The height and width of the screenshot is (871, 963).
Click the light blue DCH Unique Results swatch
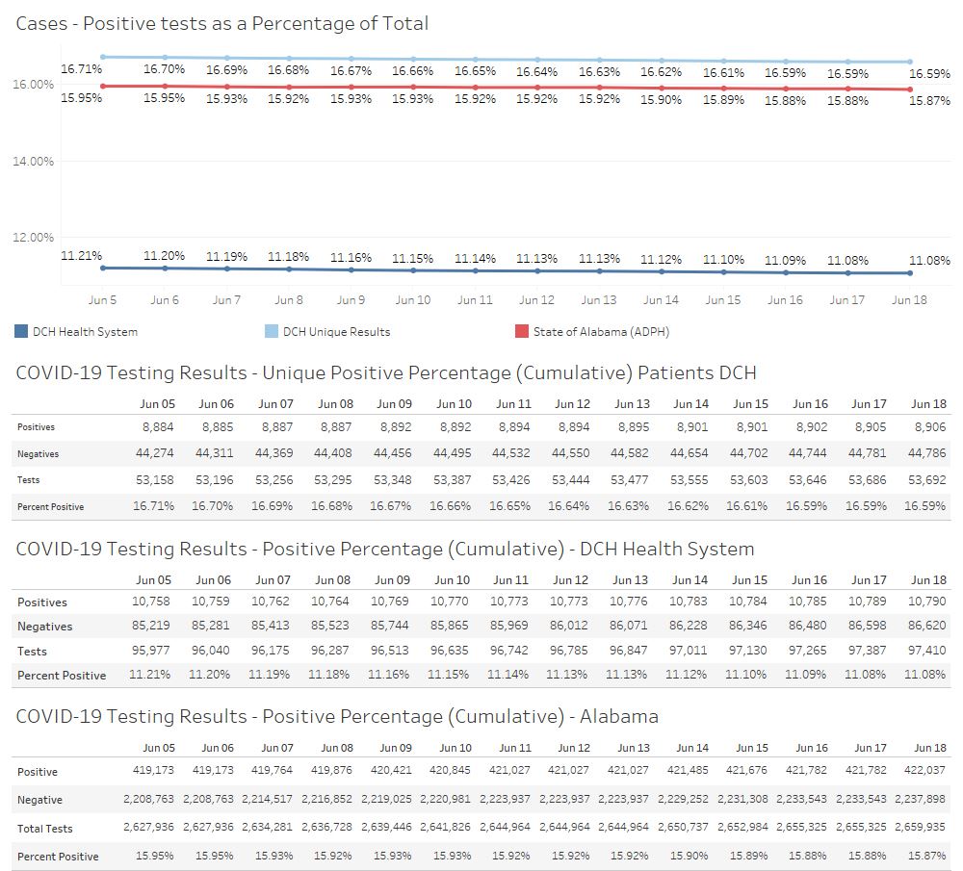pos(272,331)
